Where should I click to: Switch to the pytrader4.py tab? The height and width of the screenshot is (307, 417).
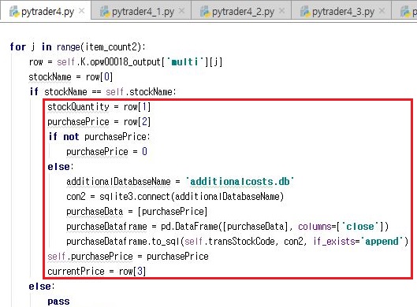point(45,10)
